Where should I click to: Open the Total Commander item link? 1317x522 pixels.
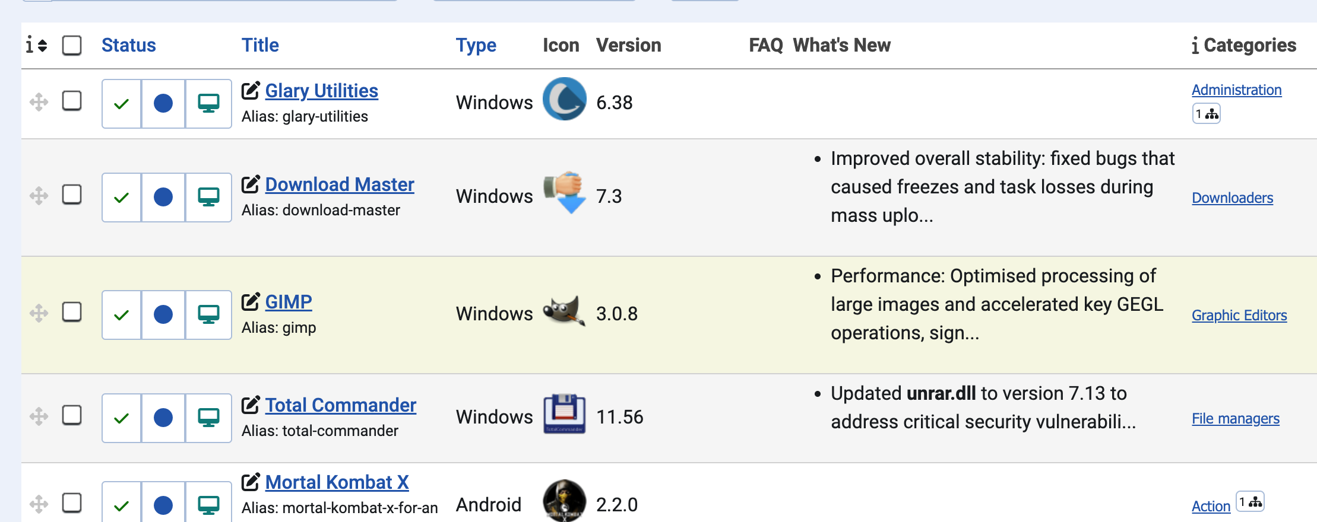point(340,405)
